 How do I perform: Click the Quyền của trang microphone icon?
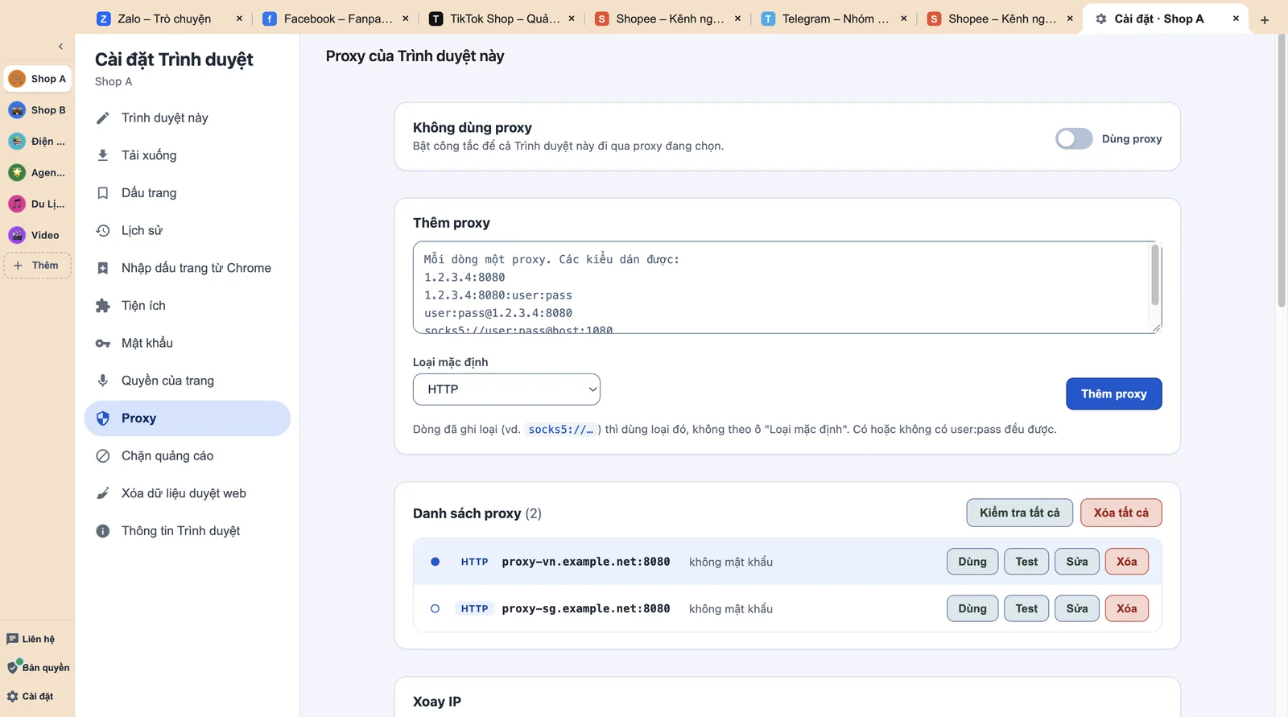[x=103, y=381]
